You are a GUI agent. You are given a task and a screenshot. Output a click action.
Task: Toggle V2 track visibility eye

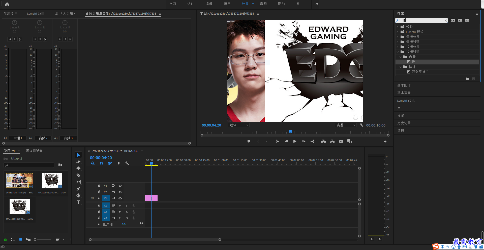120,192
